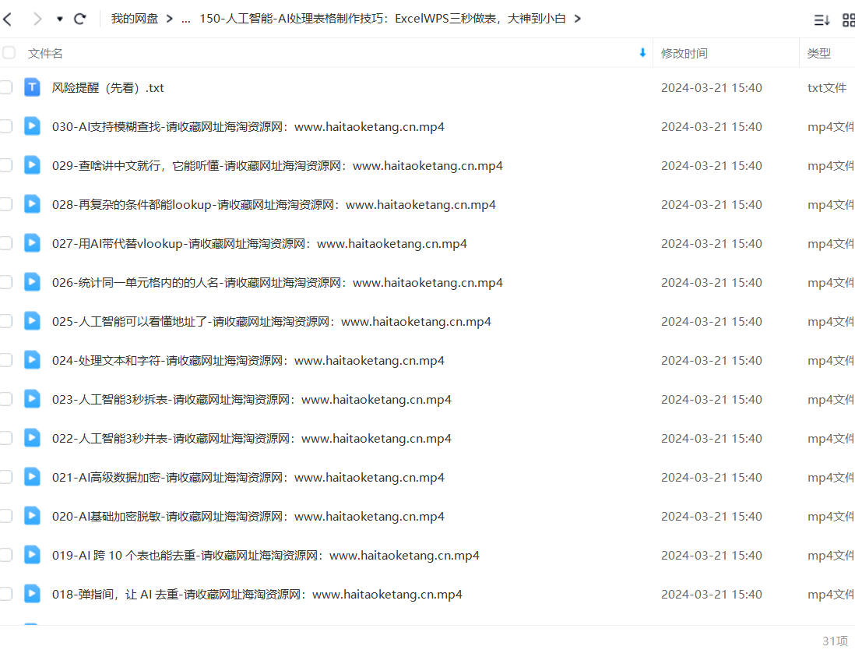Click the video icon of 020-AI基础加密脱敏
Screen dimensions: 855x657
32,516
